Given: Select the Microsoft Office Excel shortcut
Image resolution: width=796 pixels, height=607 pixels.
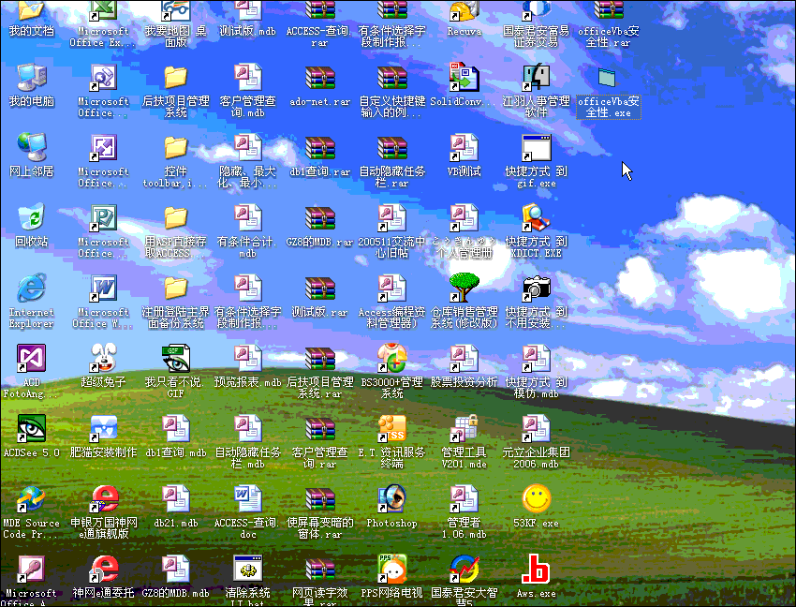Looking at the screenshot, I should click(104, 11).
